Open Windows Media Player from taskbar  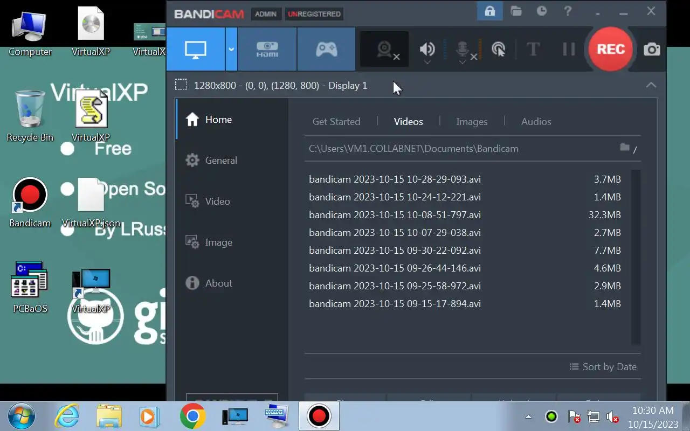[149, 416]
